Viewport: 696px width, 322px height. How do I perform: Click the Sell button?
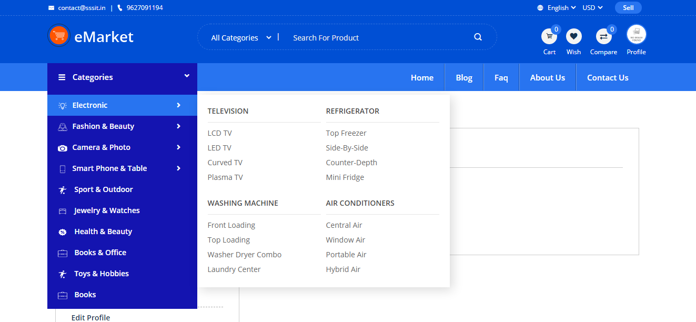[628, 8]
